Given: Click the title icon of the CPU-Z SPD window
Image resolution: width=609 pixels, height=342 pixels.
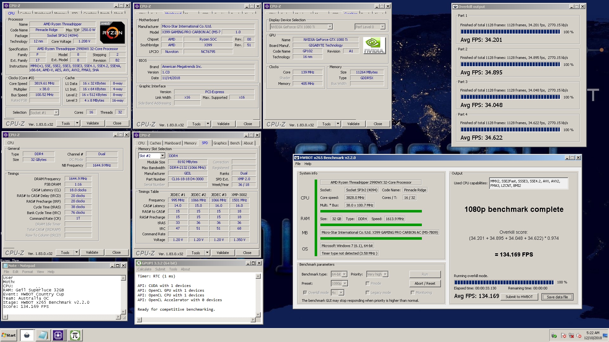Looking at the screenshot, I should tap(137, 135).
